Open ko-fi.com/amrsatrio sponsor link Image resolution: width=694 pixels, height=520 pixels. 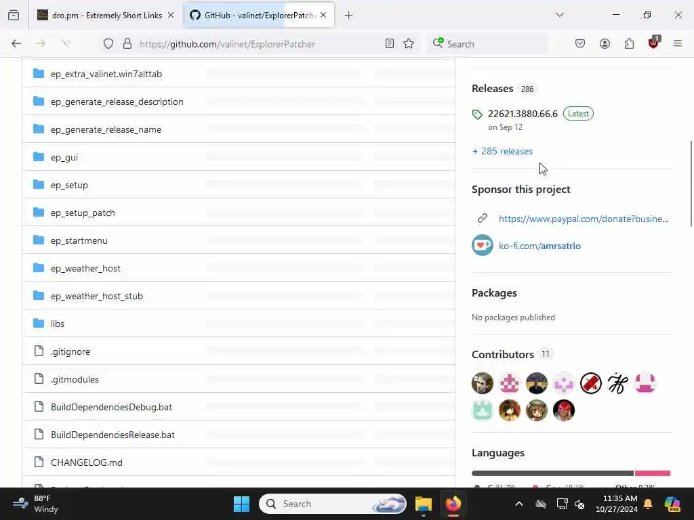(x=539, y=246)
